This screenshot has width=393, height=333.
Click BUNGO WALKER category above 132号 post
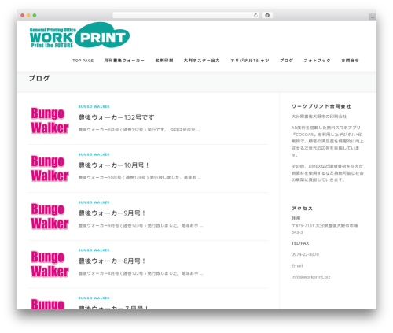[94, 106]
